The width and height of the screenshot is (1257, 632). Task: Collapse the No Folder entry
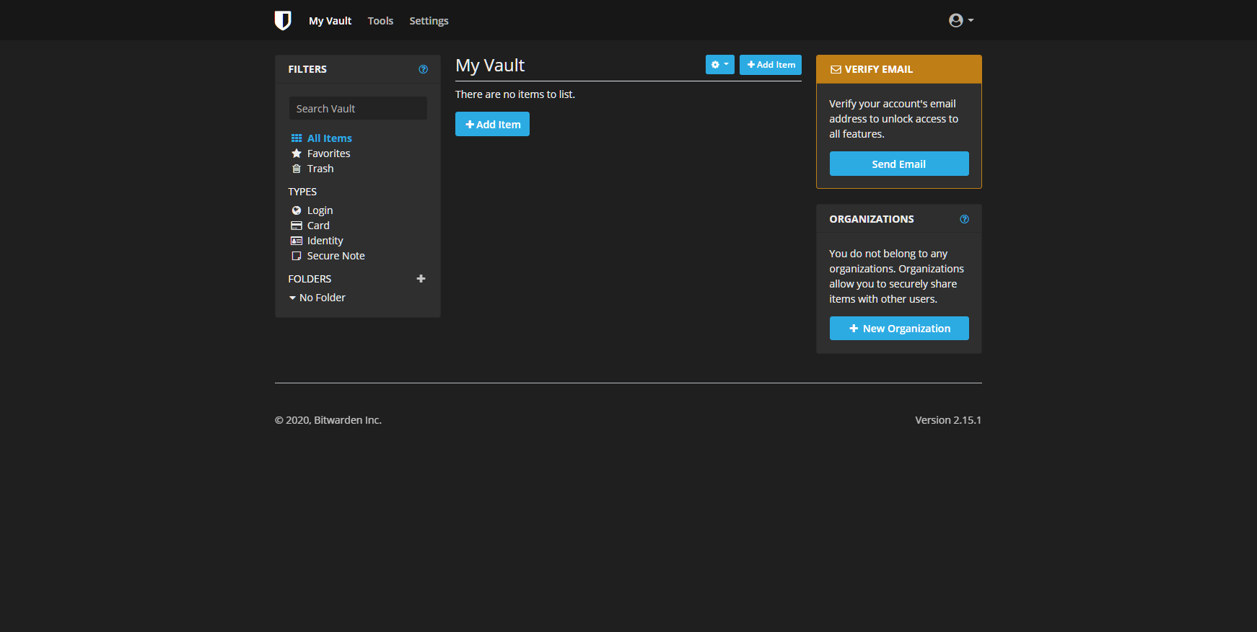pos(292,298)
